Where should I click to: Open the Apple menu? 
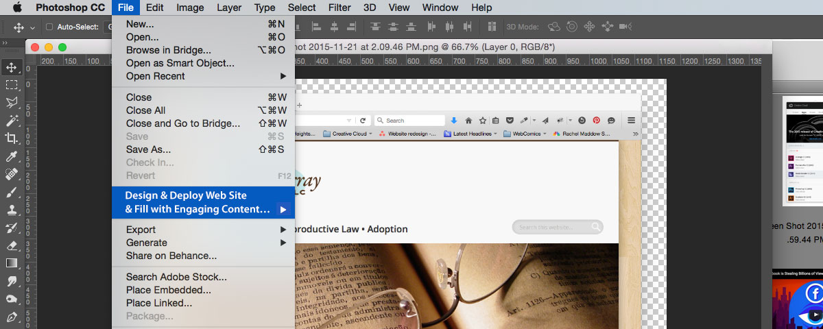[x=17, y=8]
